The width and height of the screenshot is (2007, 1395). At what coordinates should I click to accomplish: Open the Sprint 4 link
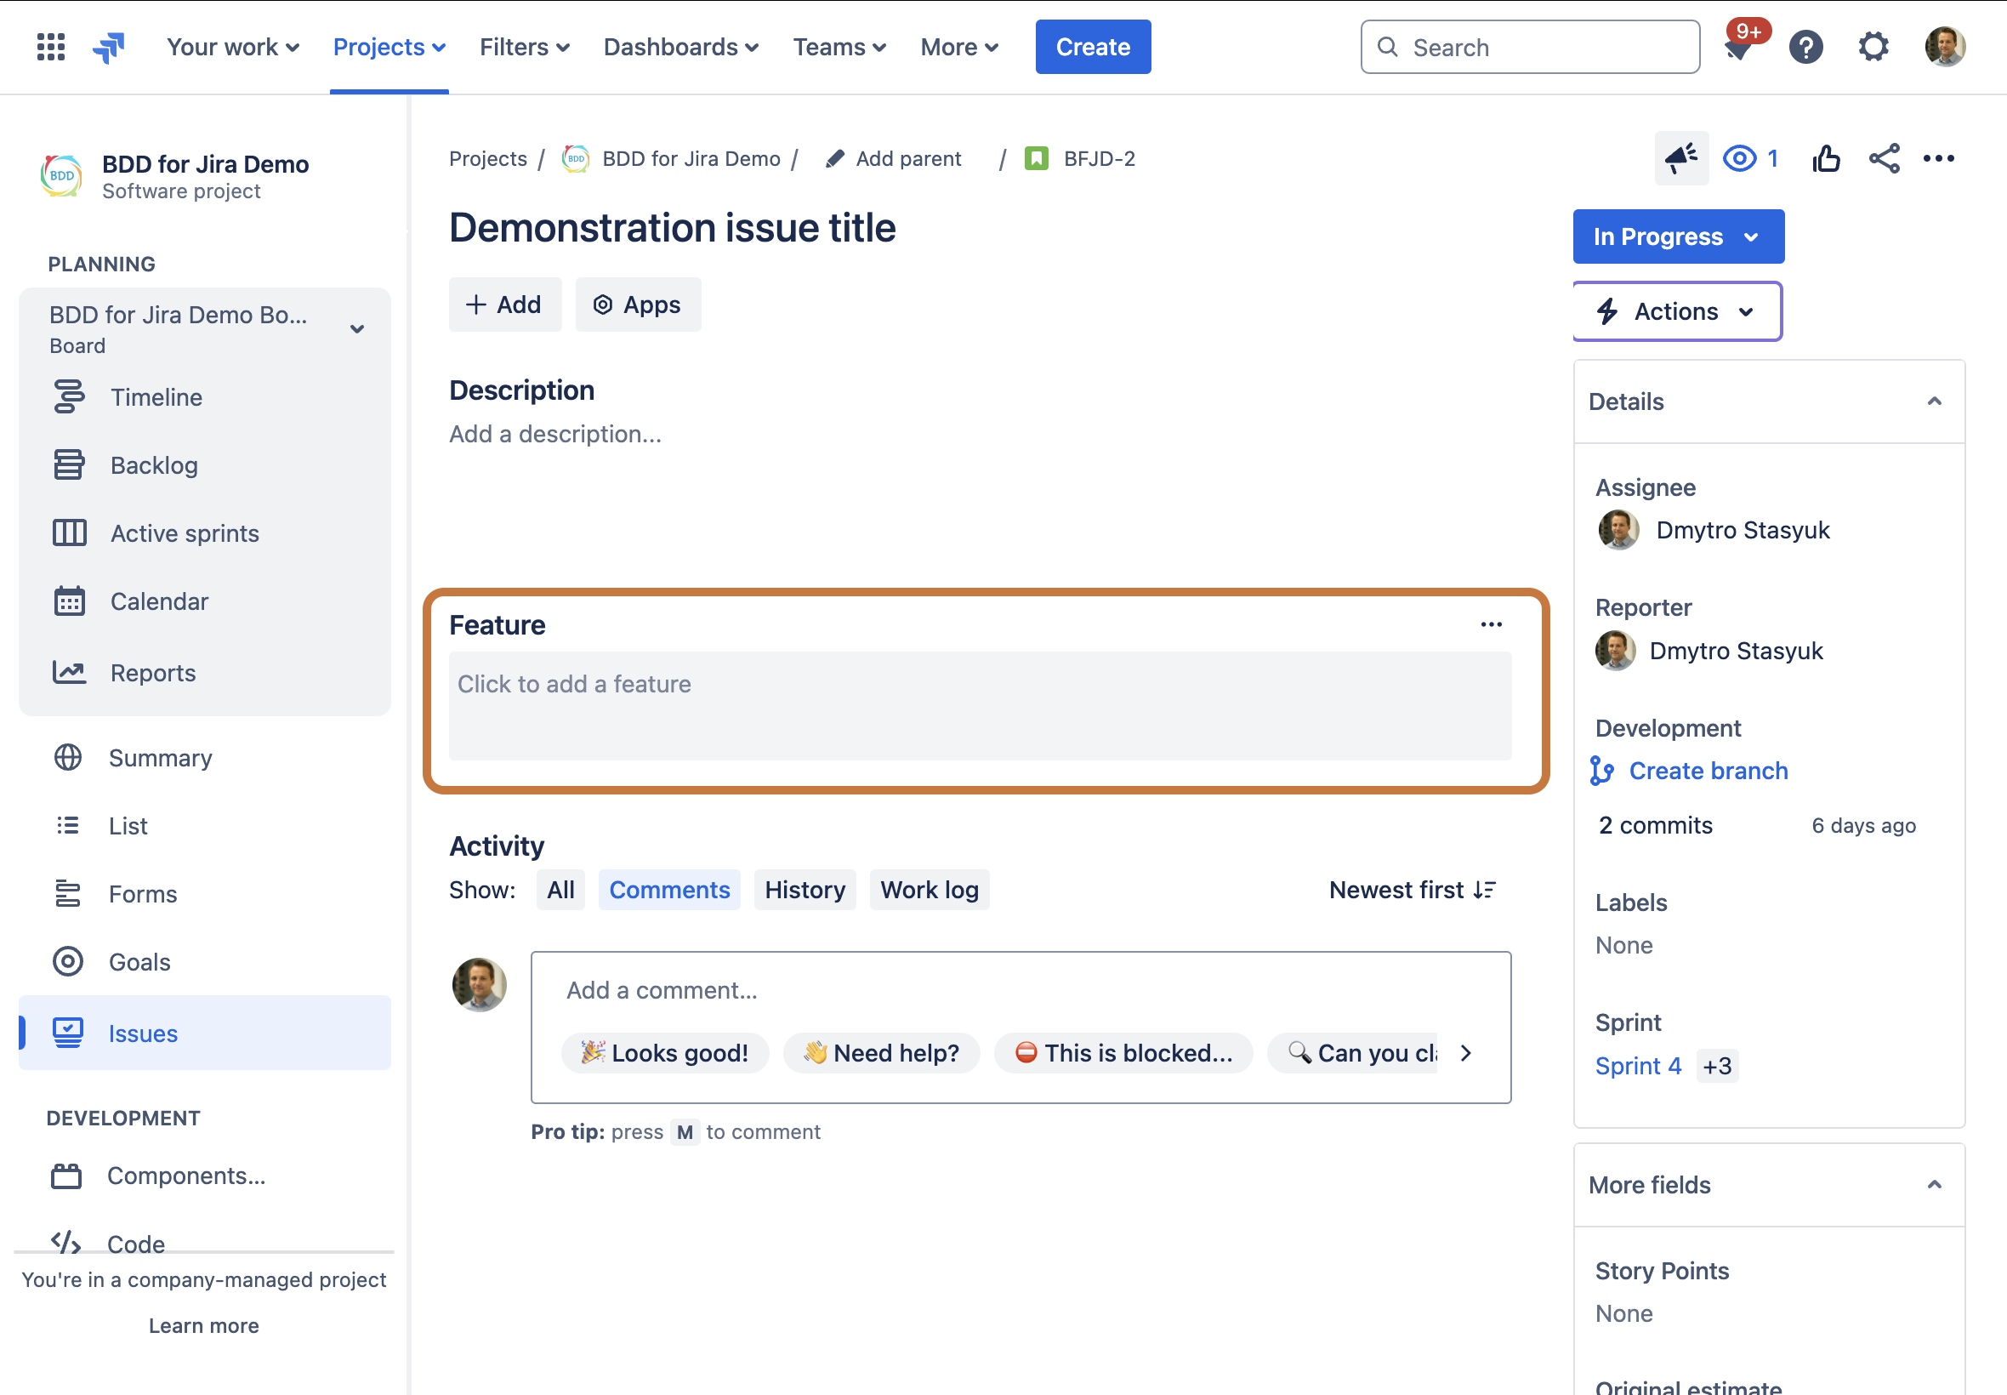click(1637, 1065)
